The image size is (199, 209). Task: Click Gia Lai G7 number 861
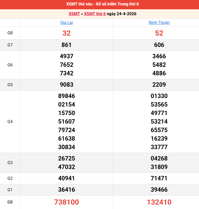pyautogui.click(x=67, y=45)
